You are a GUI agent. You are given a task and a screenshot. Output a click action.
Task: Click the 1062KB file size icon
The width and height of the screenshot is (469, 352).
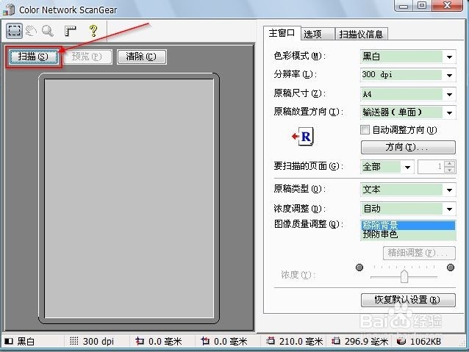pyautogui.click(x=401, y=341)
